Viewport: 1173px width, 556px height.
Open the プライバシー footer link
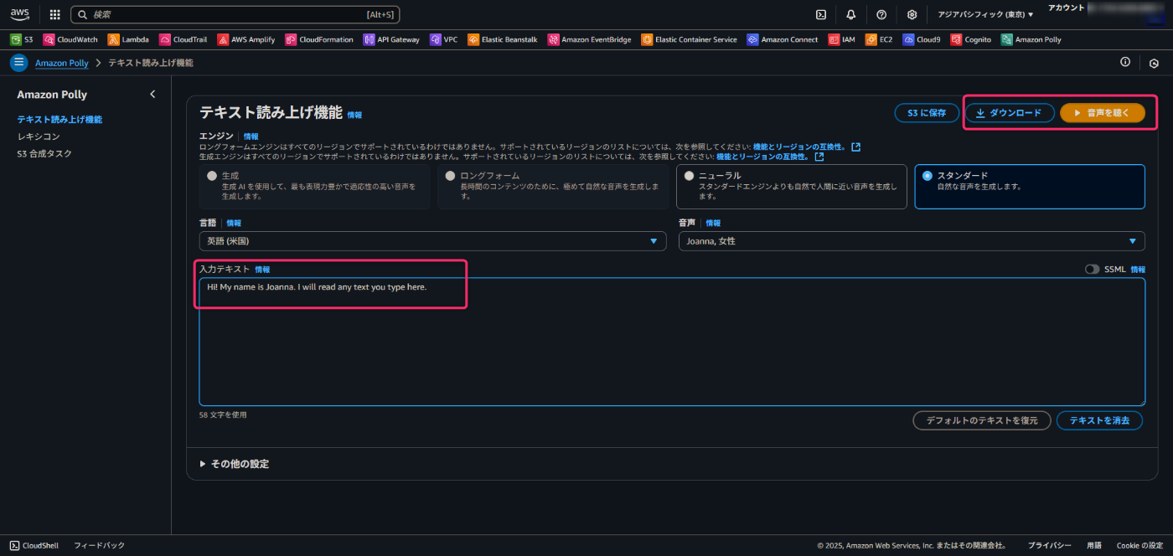tap(1049, 545)
